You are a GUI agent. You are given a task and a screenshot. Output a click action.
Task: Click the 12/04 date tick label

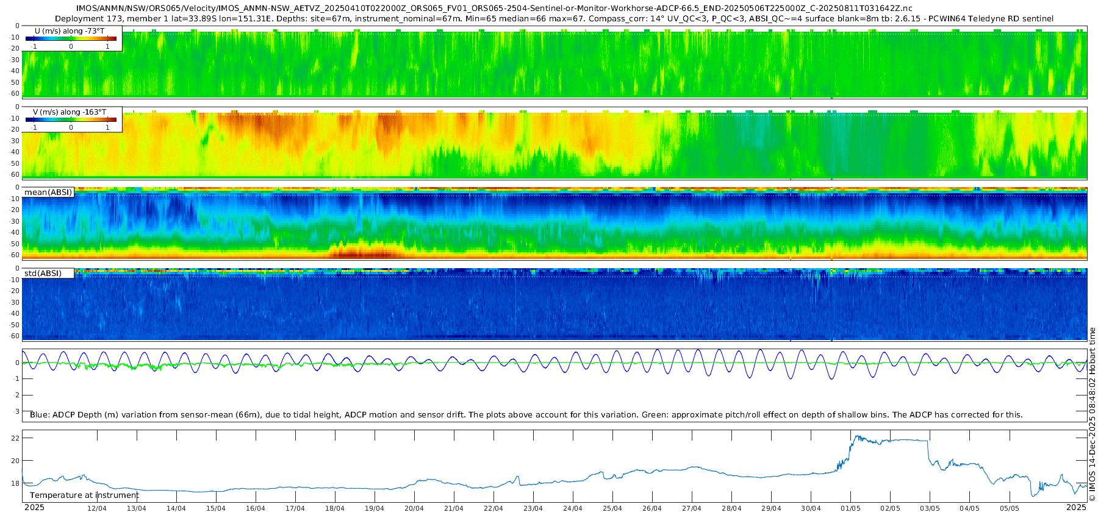pyautogui.click(x=97, y=508)
